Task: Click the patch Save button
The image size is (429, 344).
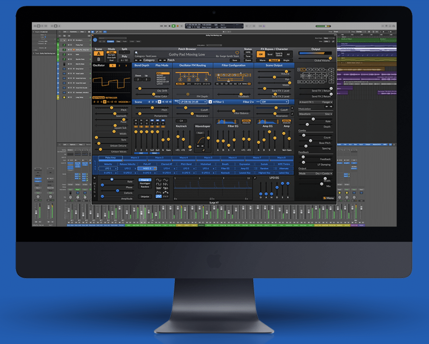Action: (x=235, y=60)
